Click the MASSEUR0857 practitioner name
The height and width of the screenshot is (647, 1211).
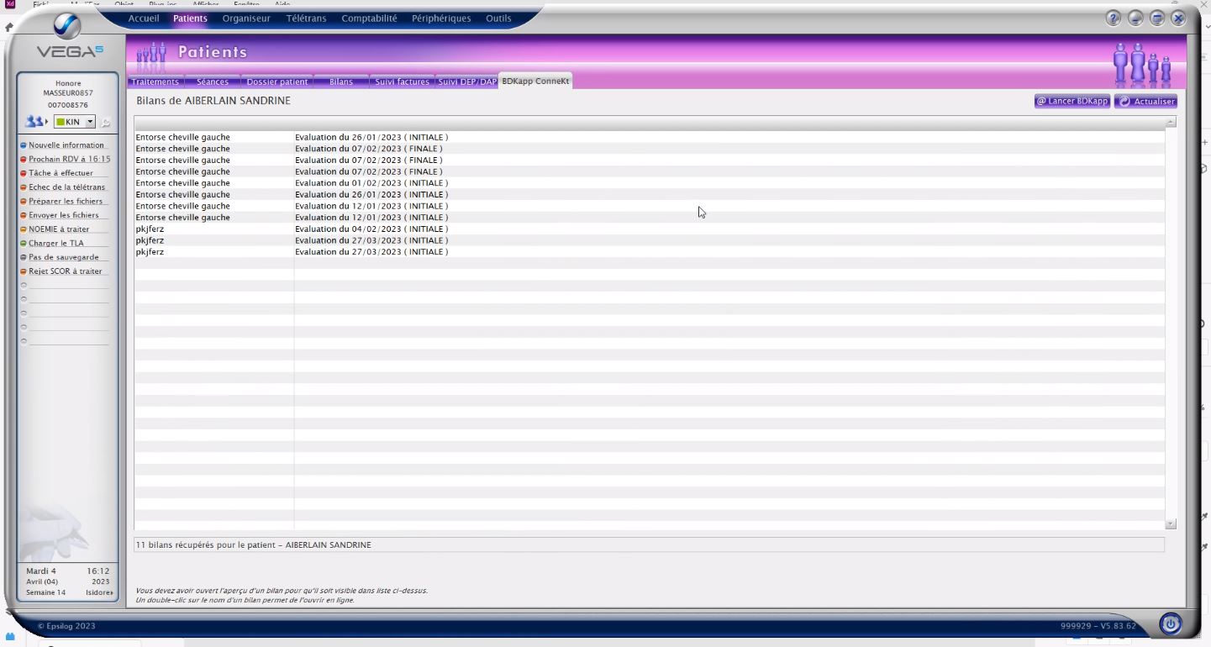click(x=68, y=93)
